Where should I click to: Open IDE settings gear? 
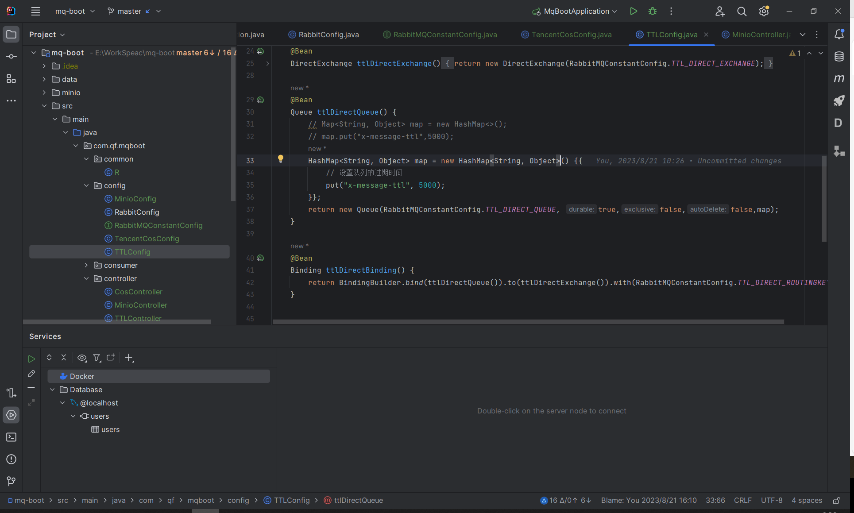764,12
